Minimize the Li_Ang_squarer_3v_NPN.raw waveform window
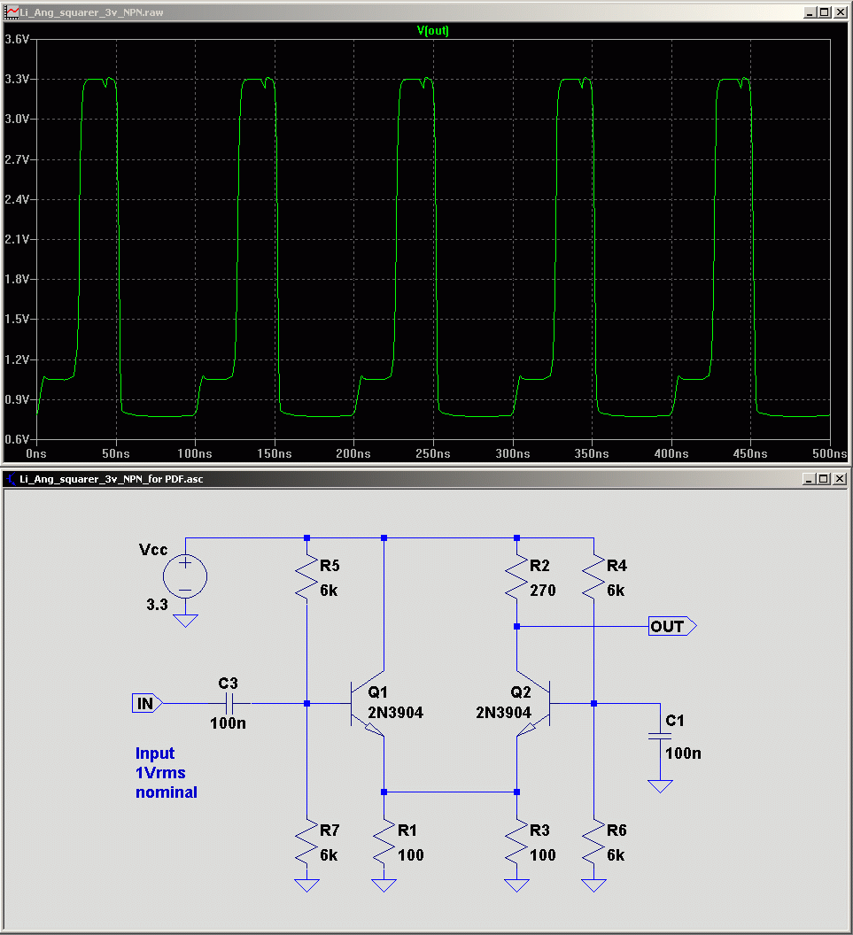The image size is (853, 935). 810,12
